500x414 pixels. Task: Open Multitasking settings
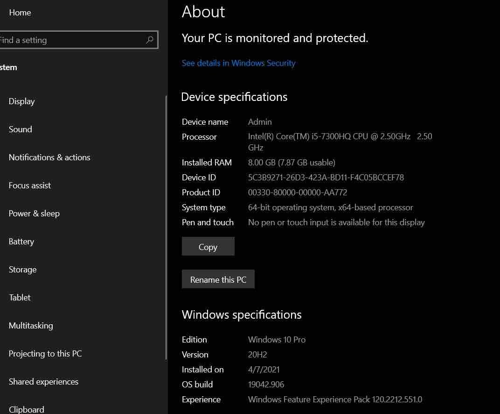31,326
